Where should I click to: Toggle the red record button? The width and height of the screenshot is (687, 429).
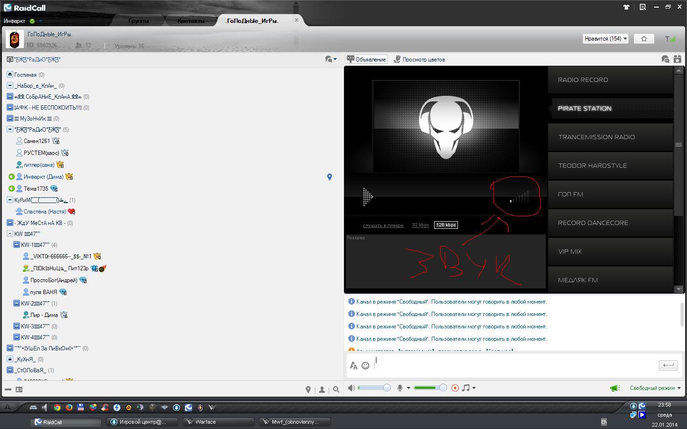click(x=455, y=388)
